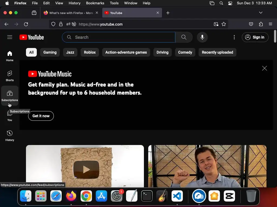
Task: Open Tools menu in menu bar
Action: (114, 3)
